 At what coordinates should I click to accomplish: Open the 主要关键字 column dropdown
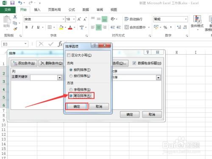60,78
